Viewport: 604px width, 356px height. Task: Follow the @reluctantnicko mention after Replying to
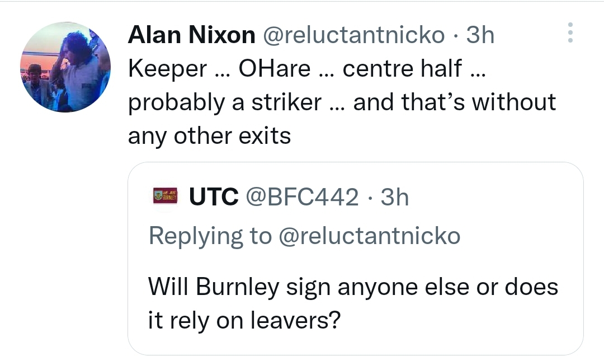click(369, 236)
